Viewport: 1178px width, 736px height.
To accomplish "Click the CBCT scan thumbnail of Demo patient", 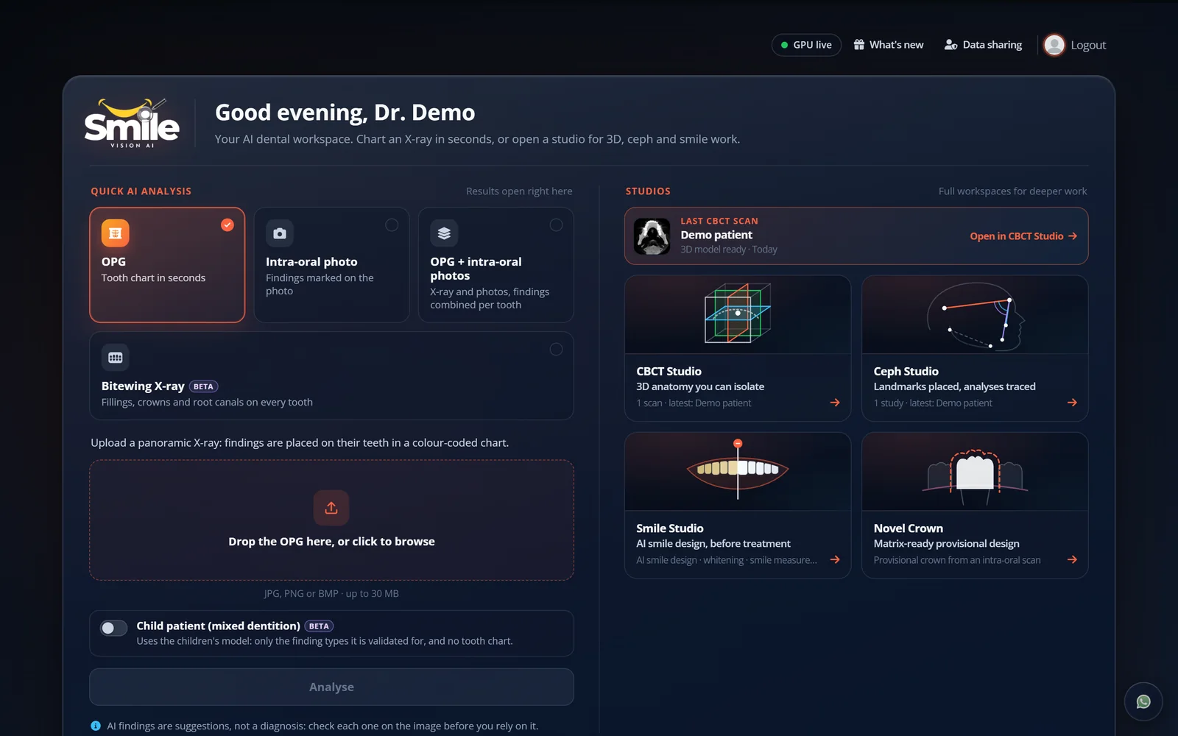I will click(x=652, y=236).
